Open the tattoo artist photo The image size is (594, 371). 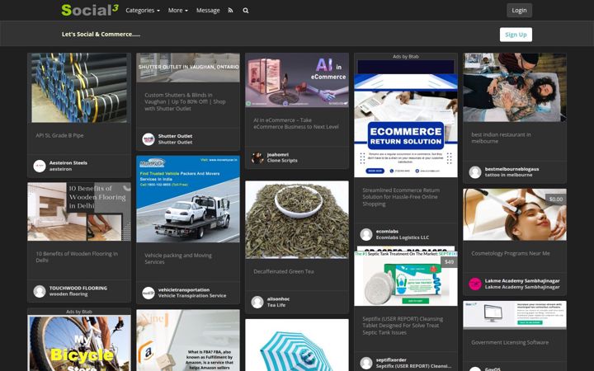[x=515, y=87]
